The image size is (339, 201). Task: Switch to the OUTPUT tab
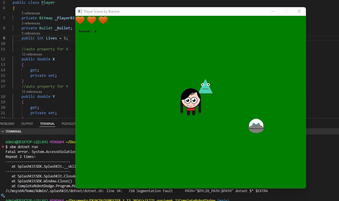(27, 124)
